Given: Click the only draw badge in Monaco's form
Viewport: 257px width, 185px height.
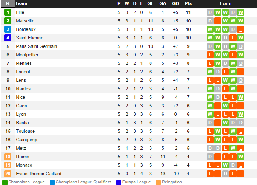Looking at the screenshot, I should 233,165.
